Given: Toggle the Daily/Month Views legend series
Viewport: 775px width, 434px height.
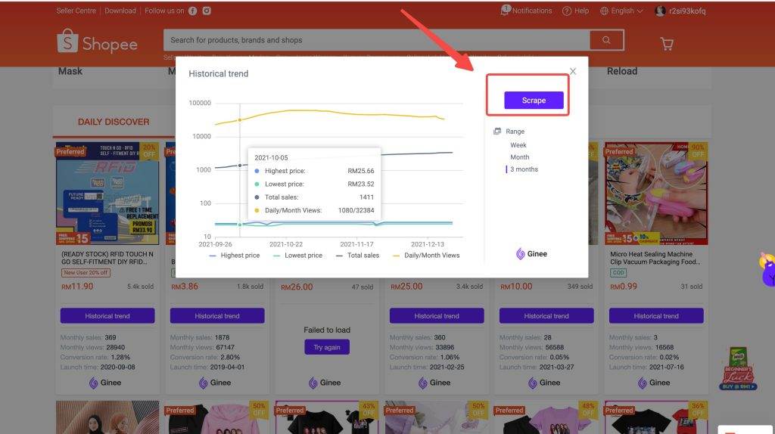Looking at the screenshot, I should click(x=426, y=256).
